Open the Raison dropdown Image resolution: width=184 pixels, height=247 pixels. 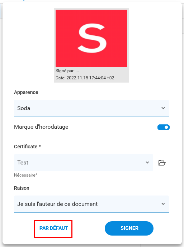(x=91, y=204)
